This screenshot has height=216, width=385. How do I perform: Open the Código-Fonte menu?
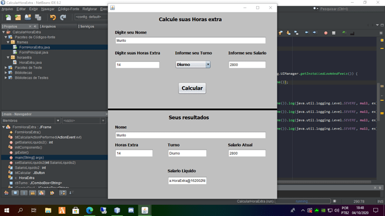(69, 9)
